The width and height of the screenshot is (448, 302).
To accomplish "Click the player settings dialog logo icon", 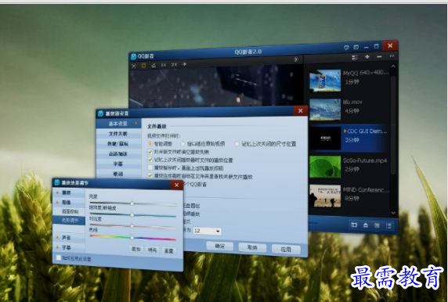I will pyautogui.click(x=100, y=113).
